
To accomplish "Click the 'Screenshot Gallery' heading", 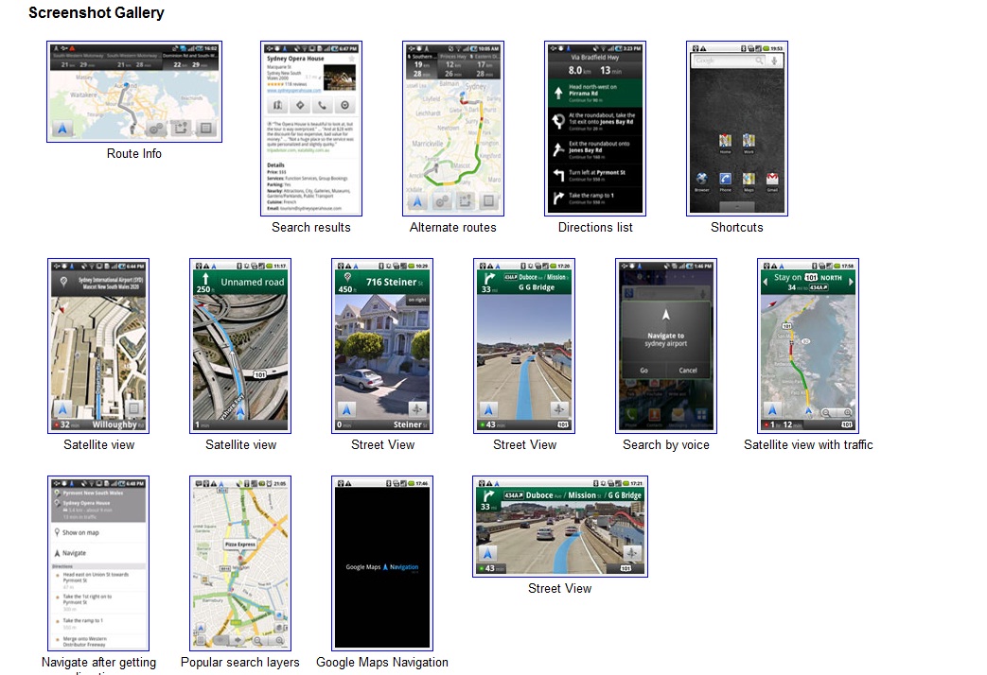I will 97,12.
